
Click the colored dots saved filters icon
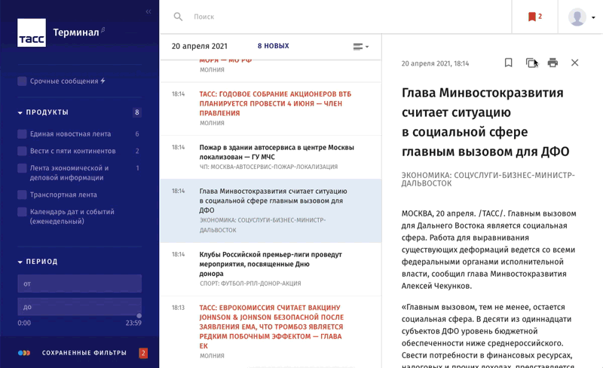[24, 353]
